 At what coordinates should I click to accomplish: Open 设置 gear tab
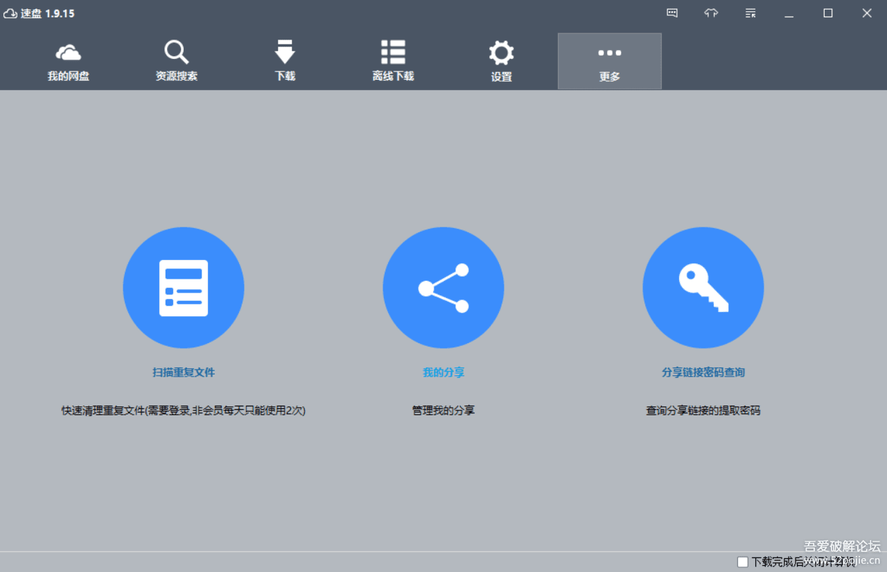(x=501, y=61)
